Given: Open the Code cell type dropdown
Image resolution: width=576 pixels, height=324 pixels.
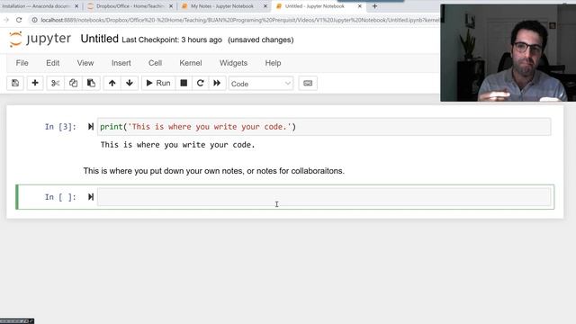Looking at the screenshot, I should tap(261, 84).
